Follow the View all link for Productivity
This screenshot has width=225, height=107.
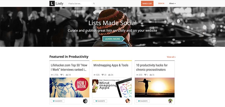pyautogui.click(x=171, y=57)
